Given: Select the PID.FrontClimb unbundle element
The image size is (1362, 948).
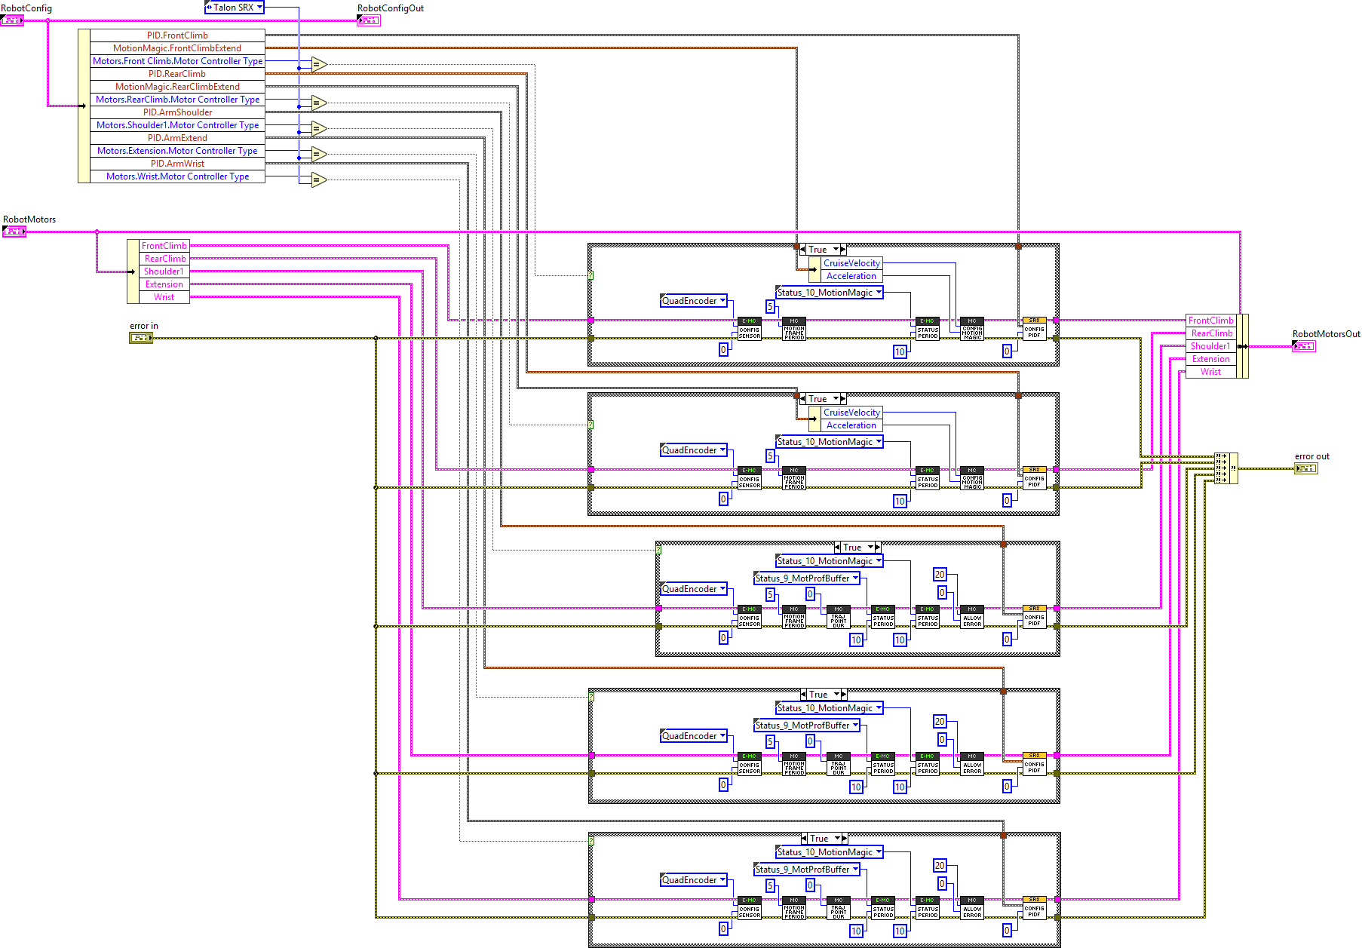Looking at the screenshot, I should [177, 35].
